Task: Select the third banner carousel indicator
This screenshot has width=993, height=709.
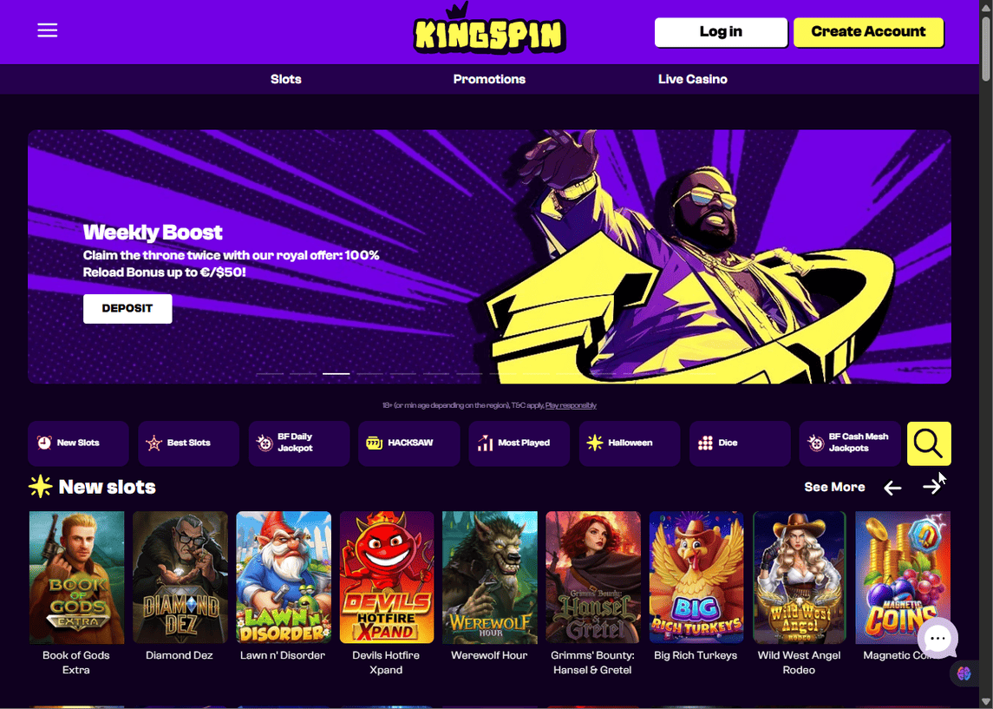Action: tap(336, 374)
